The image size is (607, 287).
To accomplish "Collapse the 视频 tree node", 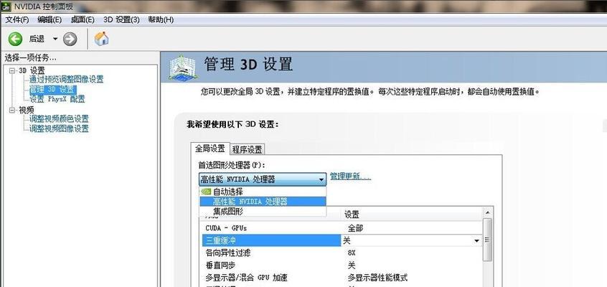I will 12,110.
